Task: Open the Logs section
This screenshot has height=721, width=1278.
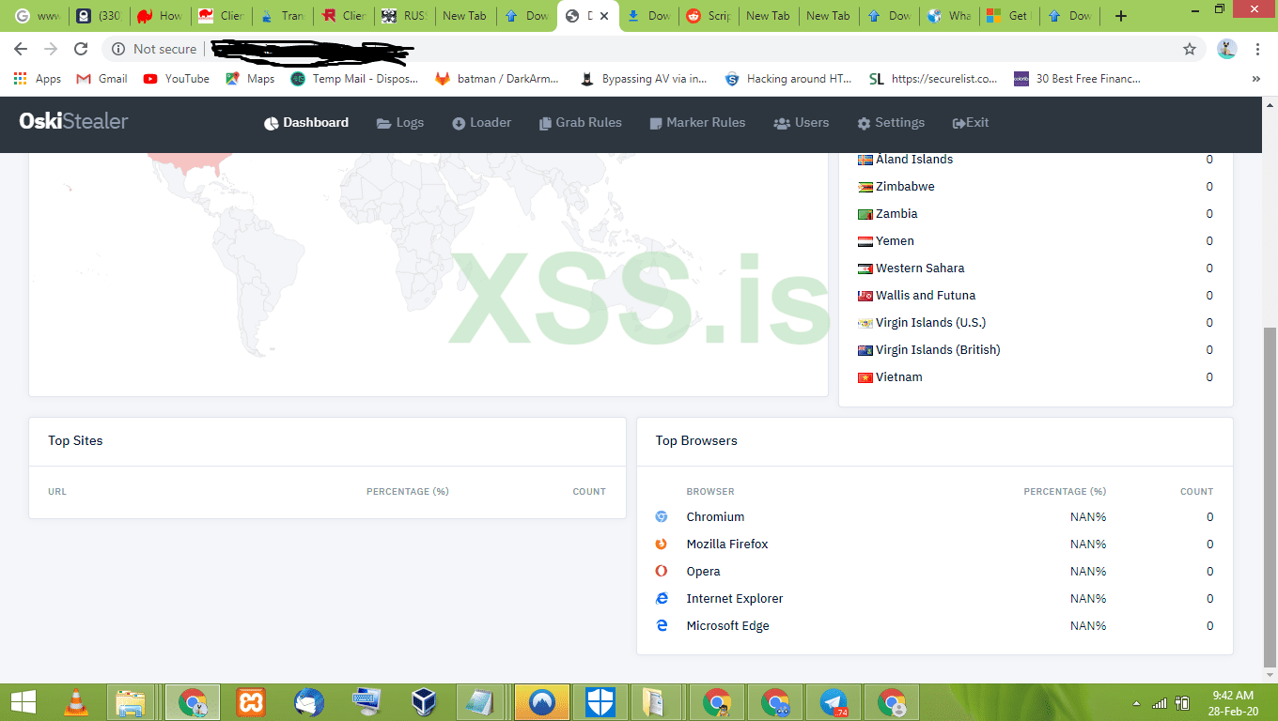Action: [x=400, y=122]
